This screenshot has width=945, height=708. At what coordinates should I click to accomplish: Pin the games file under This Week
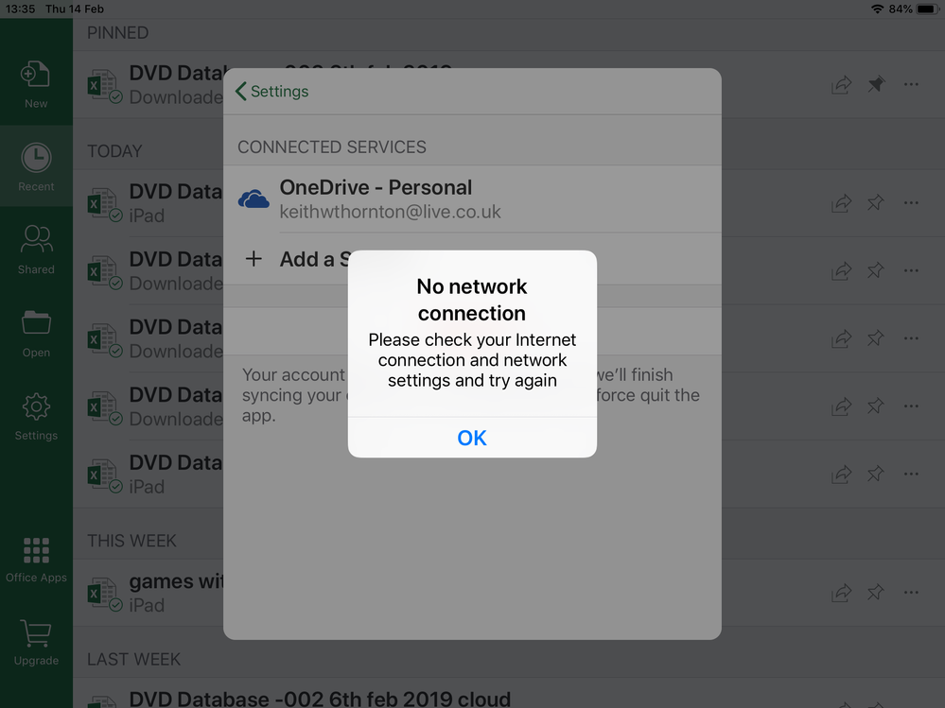tap(876, 593)
